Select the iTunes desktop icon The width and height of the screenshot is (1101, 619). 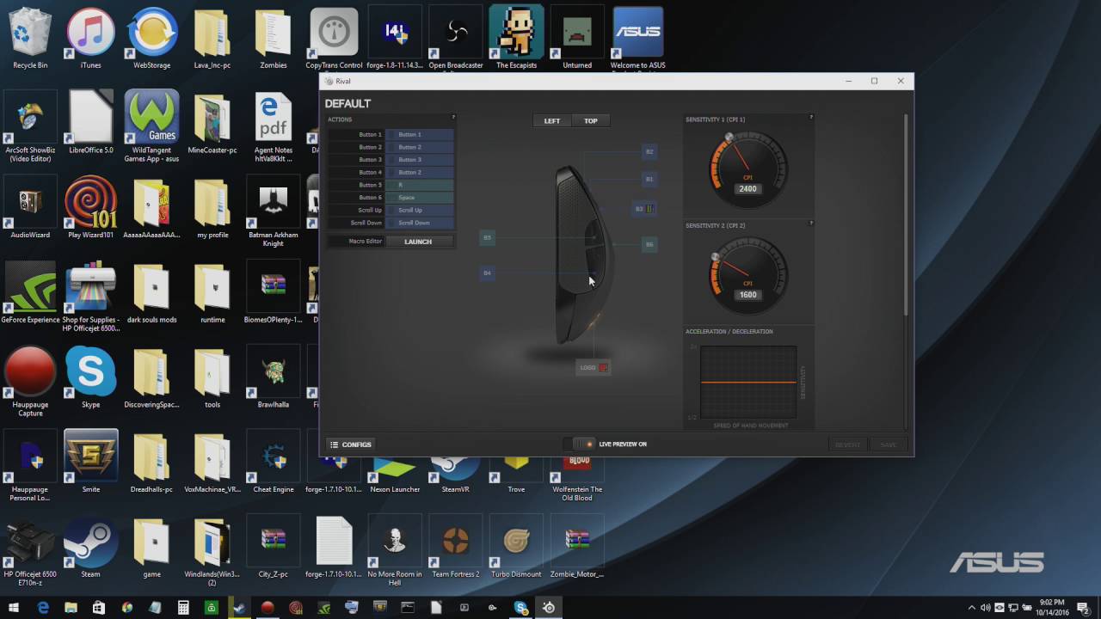90,38
